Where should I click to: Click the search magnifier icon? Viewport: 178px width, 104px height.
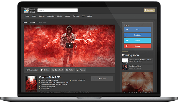(x=76, y=10)
